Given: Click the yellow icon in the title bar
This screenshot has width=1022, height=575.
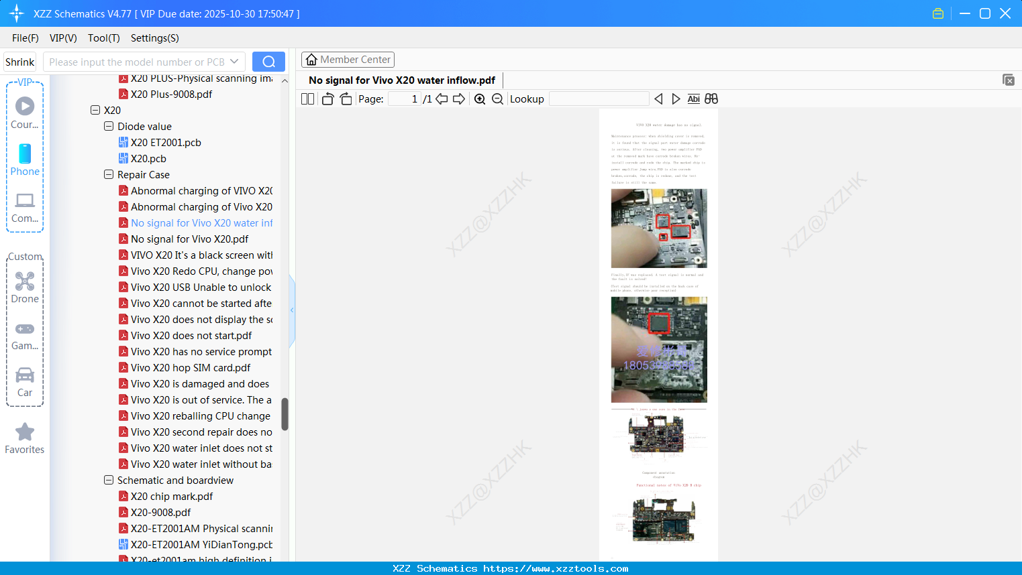Looking at the screenshot, I should 938,13.
